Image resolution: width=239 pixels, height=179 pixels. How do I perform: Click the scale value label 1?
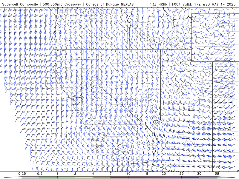click(x=57, y=174)
